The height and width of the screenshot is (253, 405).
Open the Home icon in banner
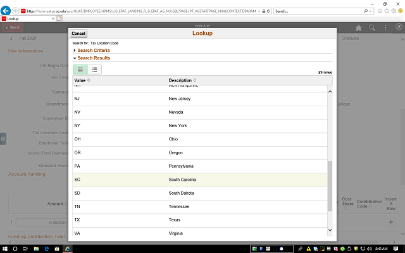click(x=359, y=28)
